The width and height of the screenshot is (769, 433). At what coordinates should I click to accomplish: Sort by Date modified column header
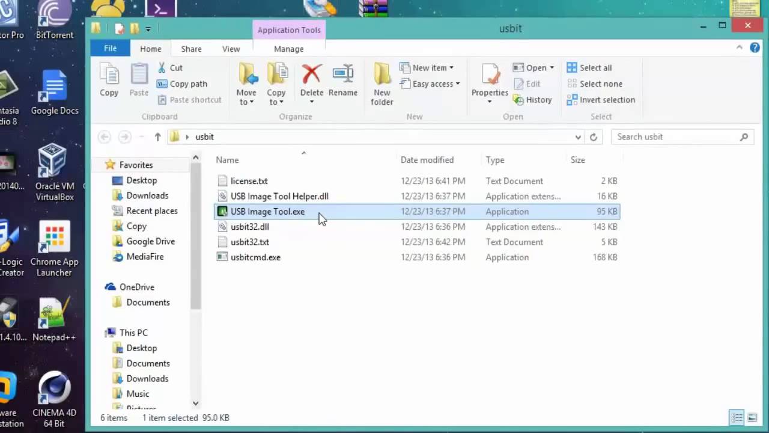point(427,160)
